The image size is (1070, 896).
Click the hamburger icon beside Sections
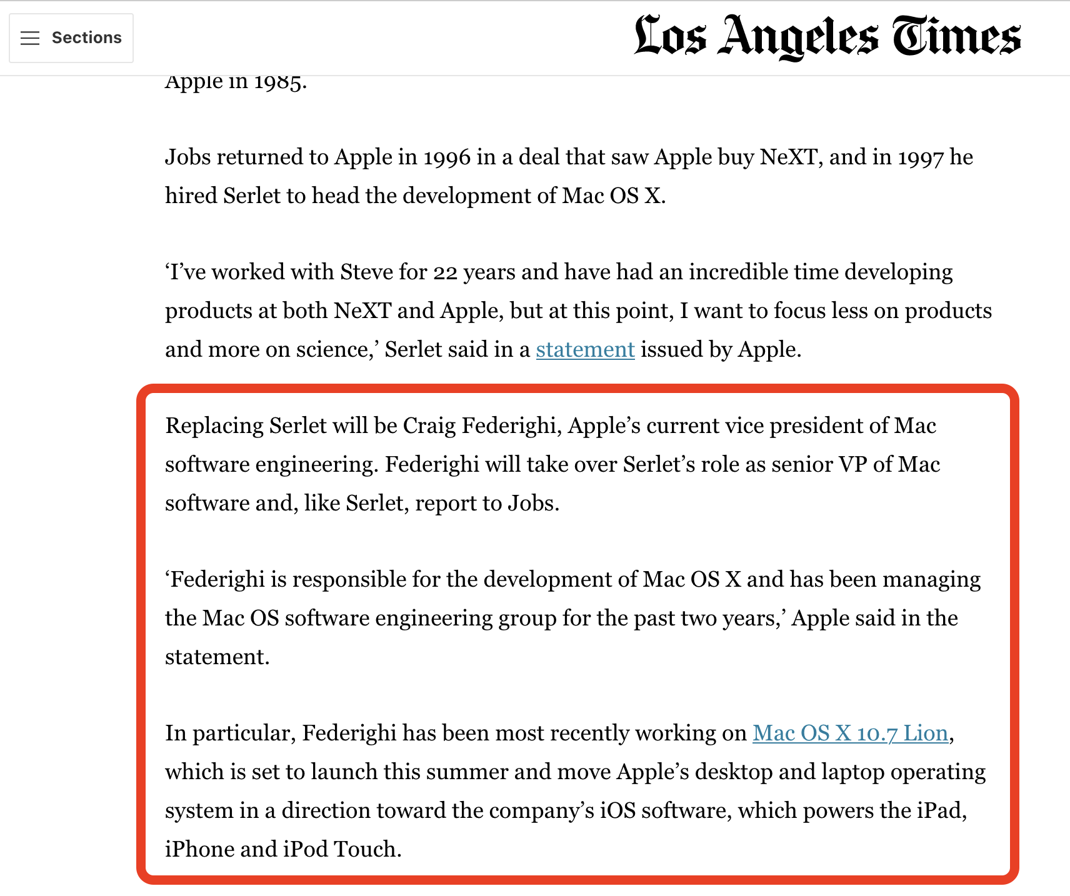point(30,38)
